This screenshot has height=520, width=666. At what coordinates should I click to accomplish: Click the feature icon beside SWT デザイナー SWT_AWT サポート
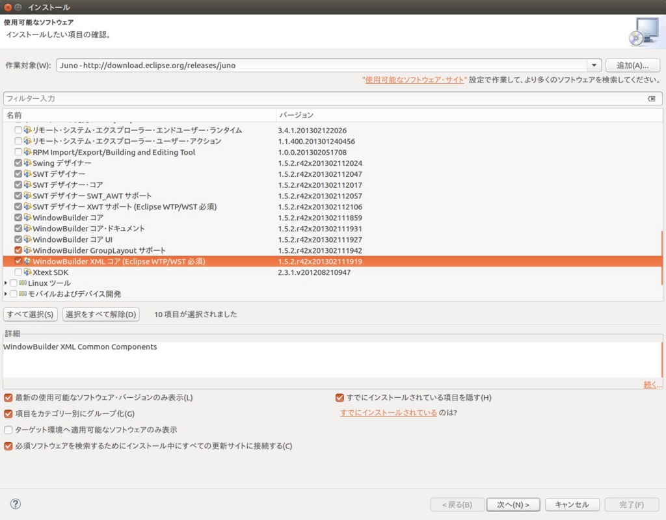point(27,196)
